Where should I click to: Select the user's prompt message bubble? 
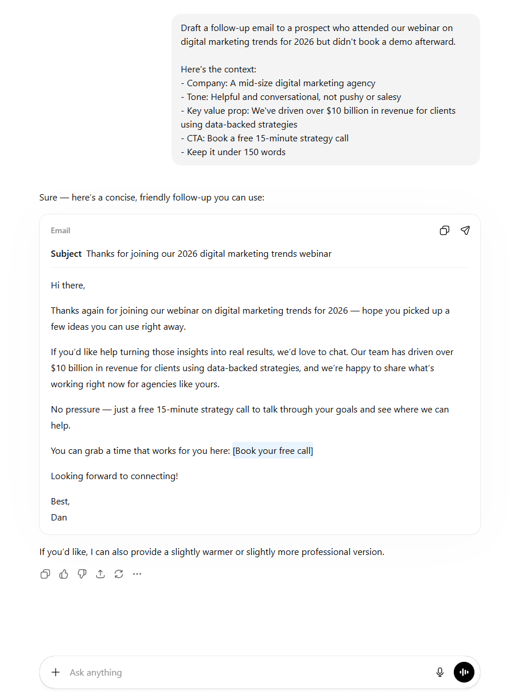(325, 90)
